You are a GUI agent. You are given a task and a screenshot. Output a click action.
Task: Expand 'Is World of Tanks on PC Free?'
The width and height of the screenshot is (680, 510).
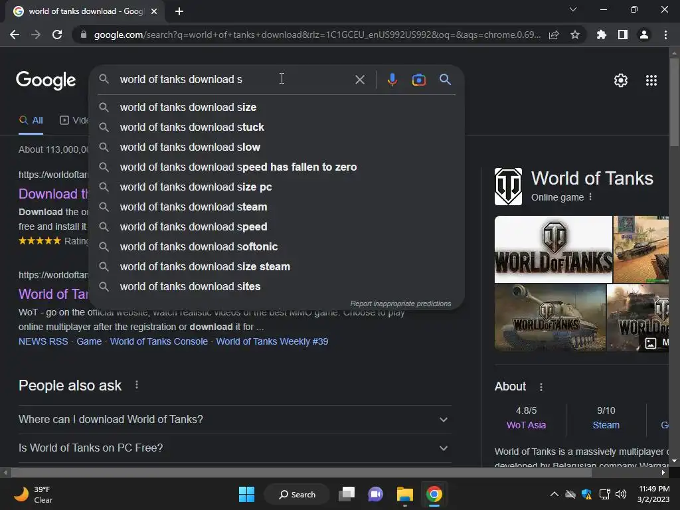pyautogui.click(x=234, y=448)
